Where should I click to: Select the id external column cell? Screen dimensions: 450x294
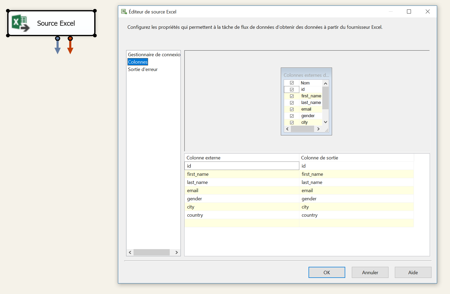pos(242,166)
